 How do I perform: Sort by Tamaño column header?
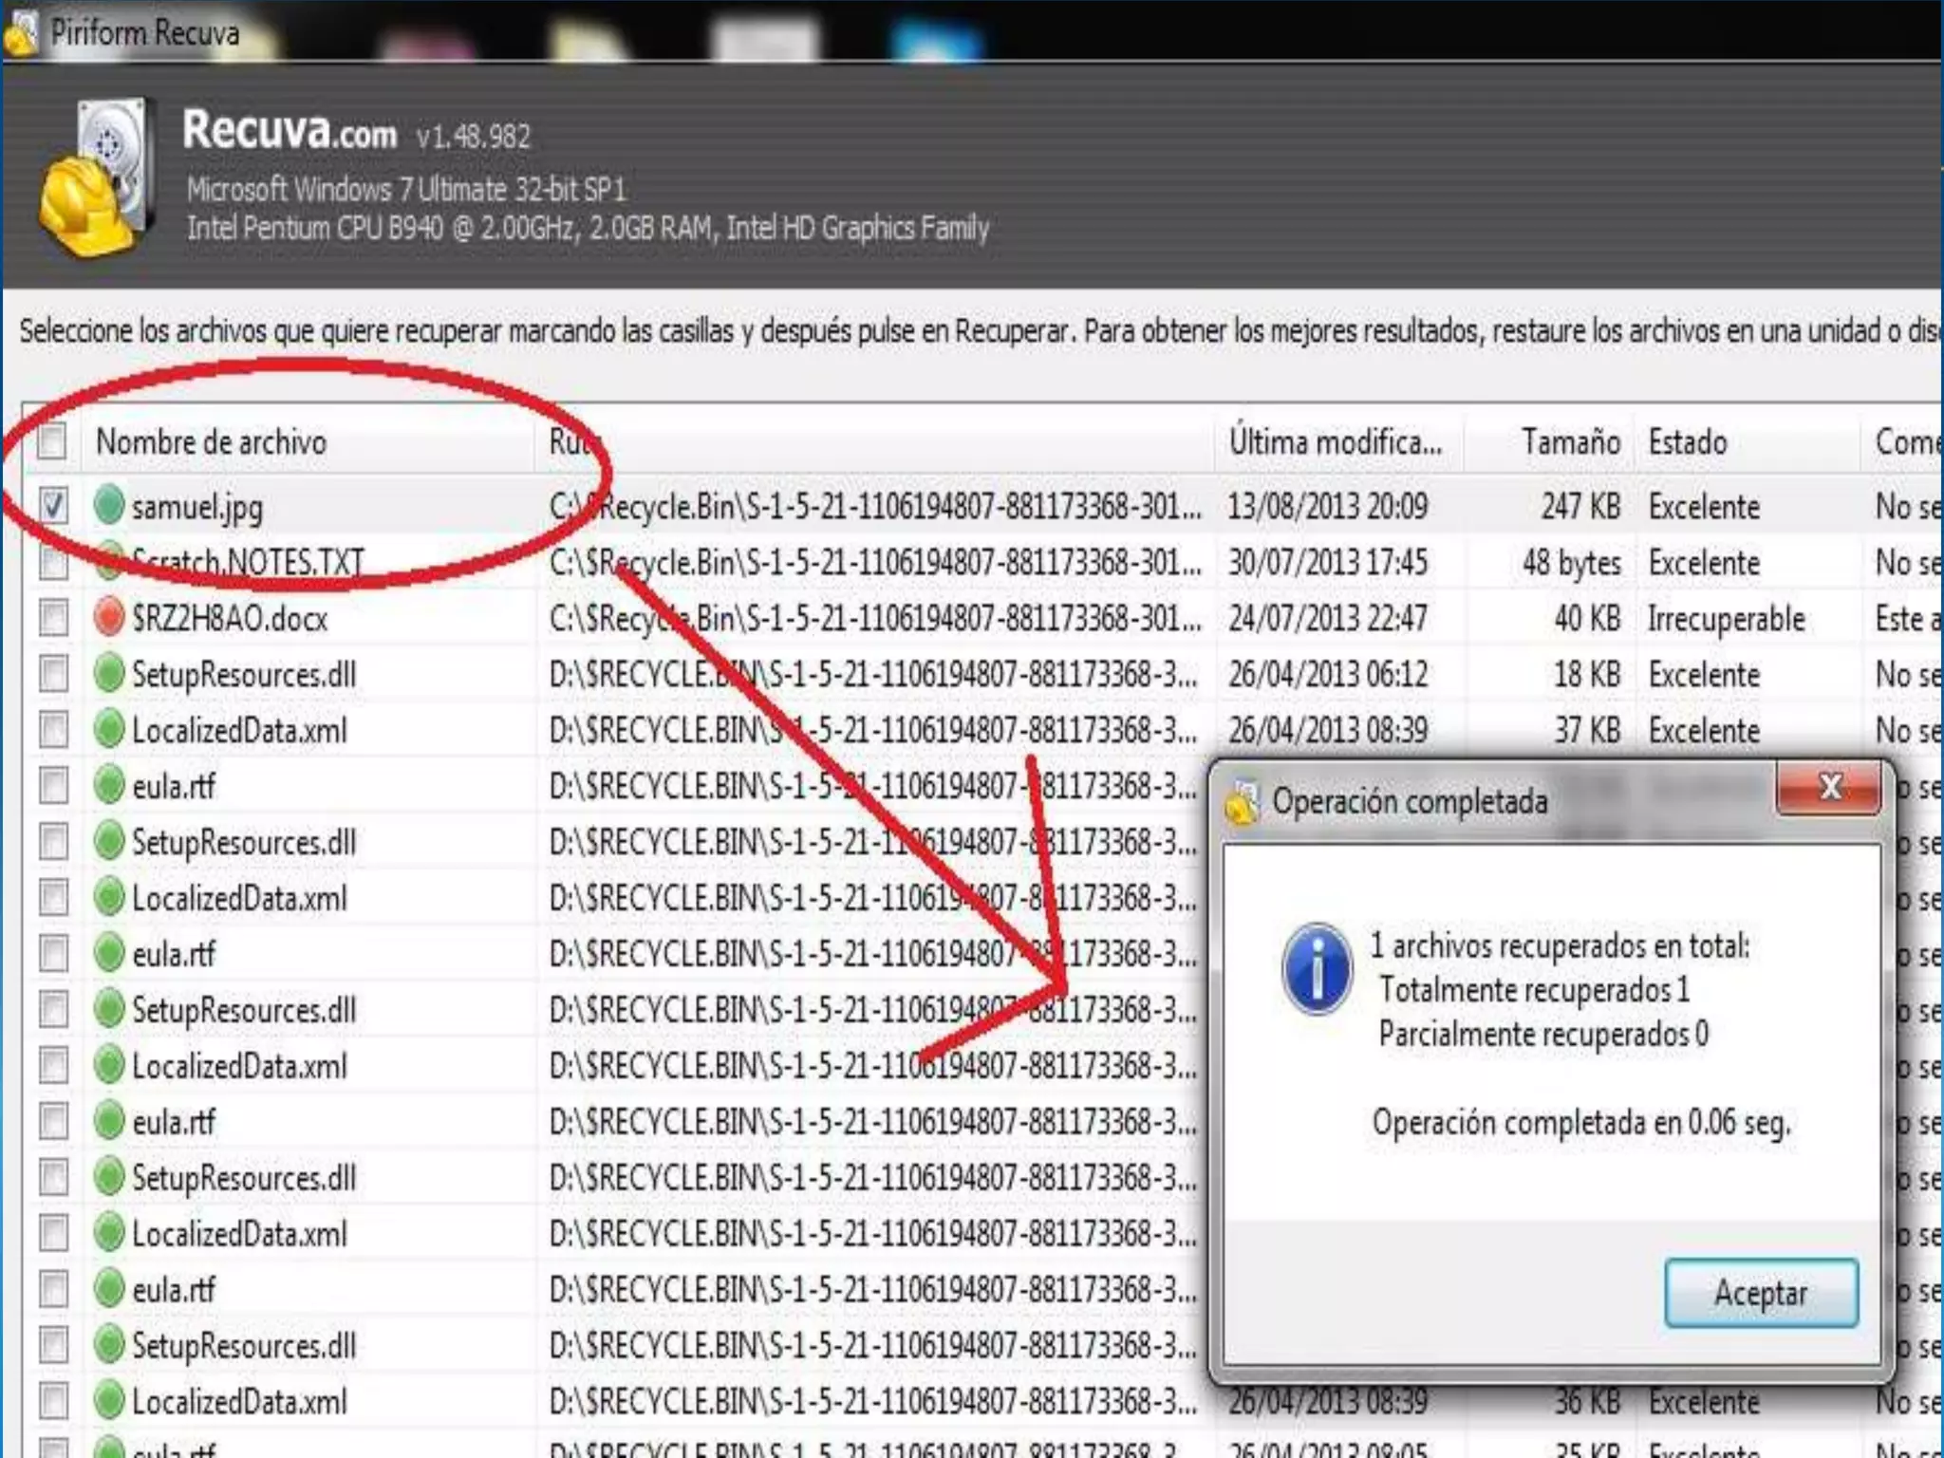[1570, 442]
